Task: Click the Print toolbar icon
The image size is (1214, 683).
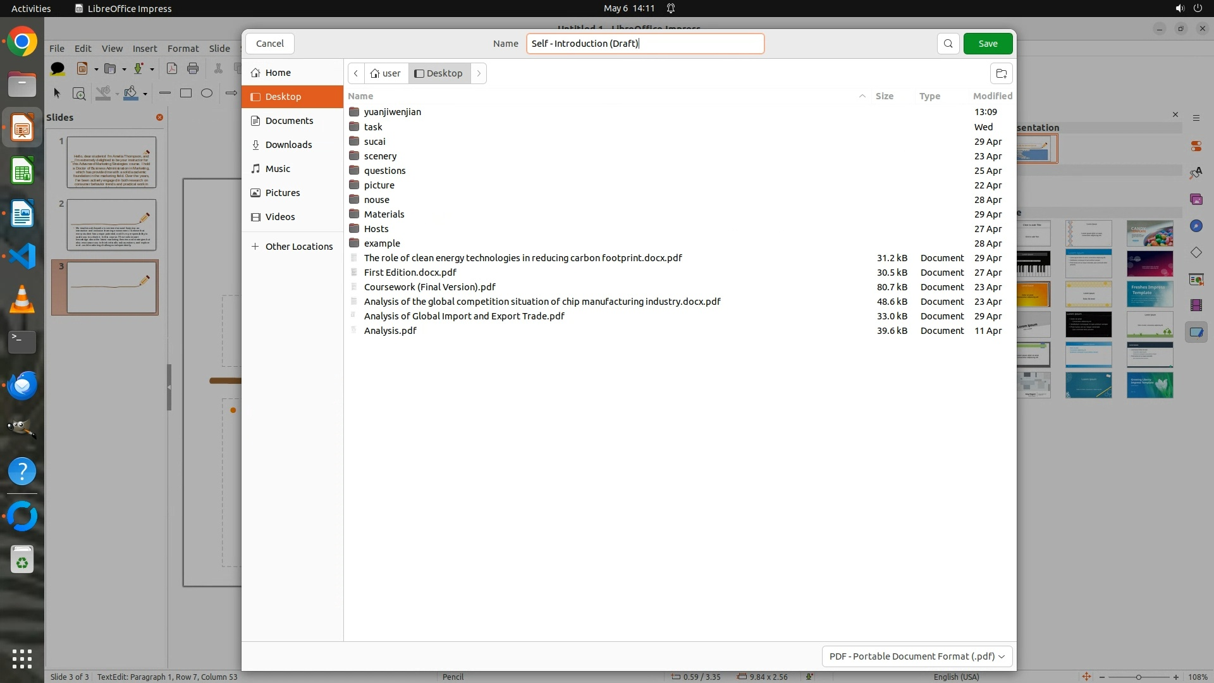Action: pos(193,68)
